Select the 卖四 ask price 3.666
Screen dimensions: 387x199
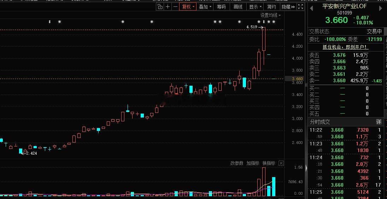(339, 62)
